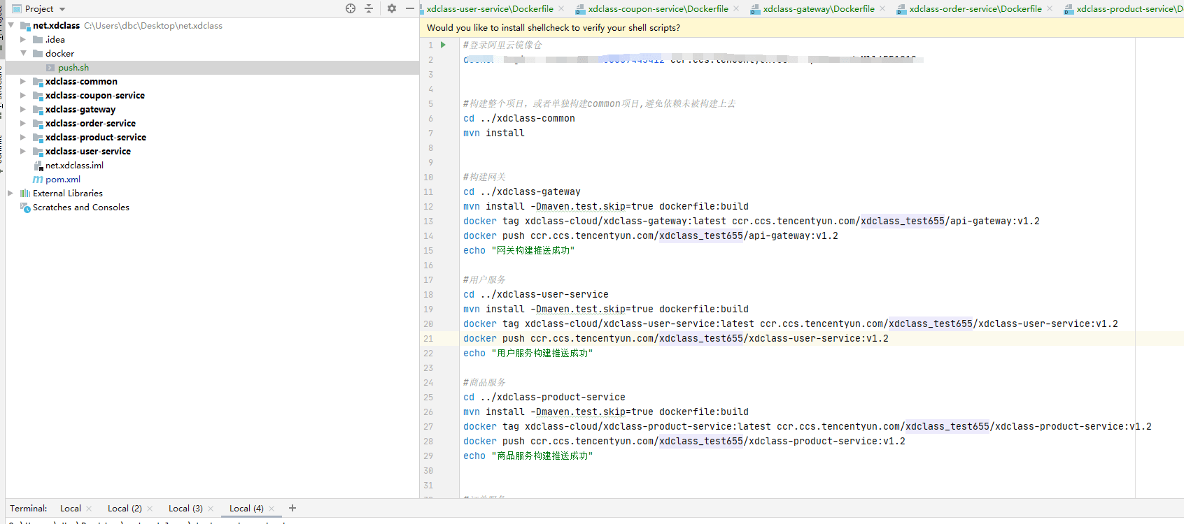Select net.xdclass.iml in the tree
Image resolution: width=1184 pixels, height=524 pixels.
[x=74, y=166]
